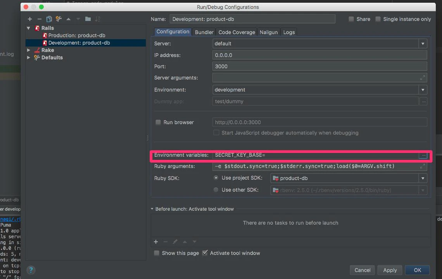
Task: Open the other SDK rbenv dropdown
Action: click(x=423, y=190)
